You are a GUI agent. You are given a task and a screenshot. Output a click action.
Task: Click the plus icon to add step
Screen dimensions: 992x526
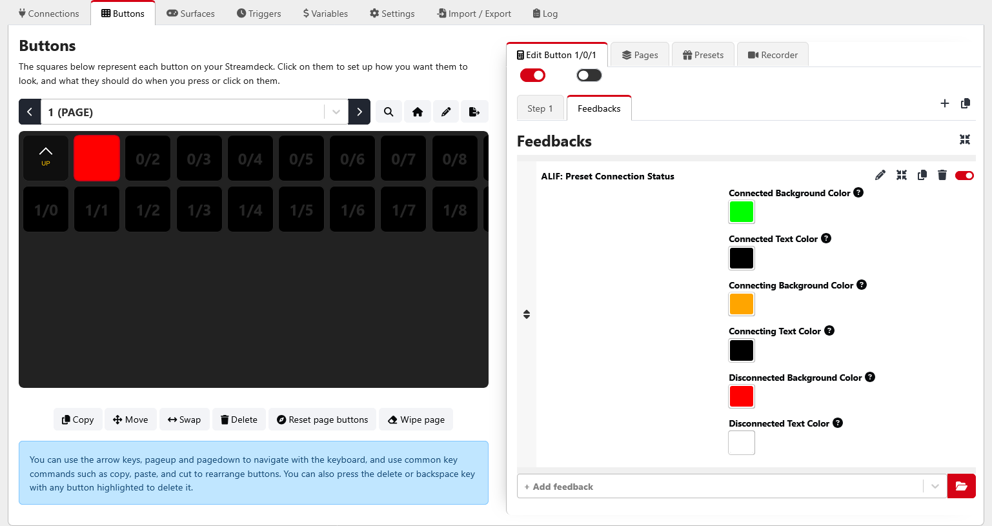[945, 103]
